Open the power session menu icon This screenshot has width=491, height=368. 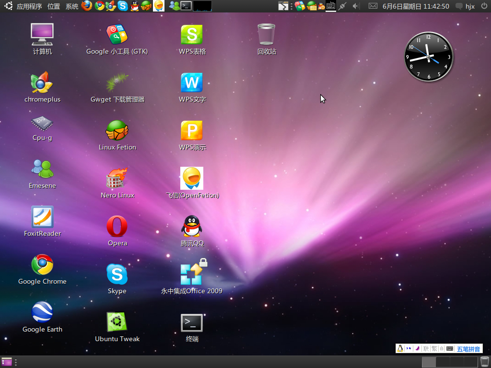click(484, 6)
